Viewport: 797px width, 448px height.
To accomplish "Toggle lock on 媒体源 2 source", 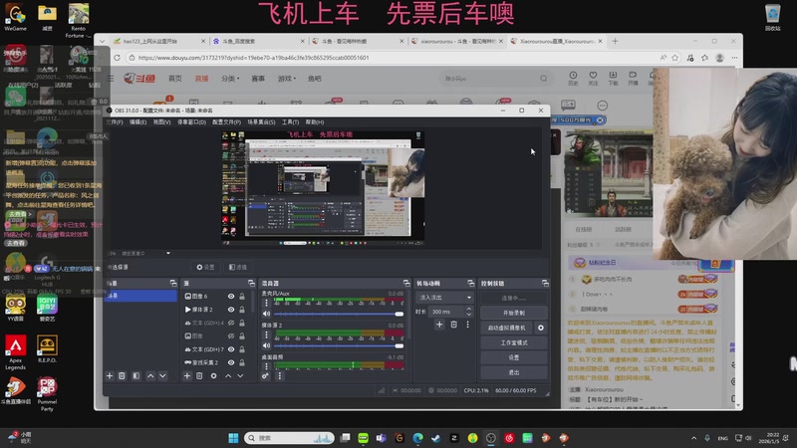I will point(242,310).
